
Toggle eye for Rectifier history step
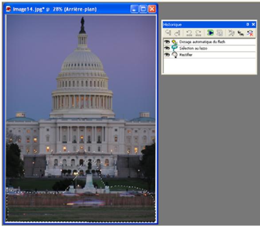pyautogui.click(x=167, y=55)
